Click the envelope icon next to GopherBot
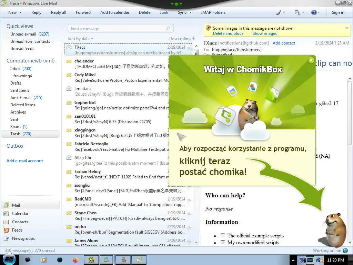This screenshot has width=353, height=265. (x=69, y=103)
